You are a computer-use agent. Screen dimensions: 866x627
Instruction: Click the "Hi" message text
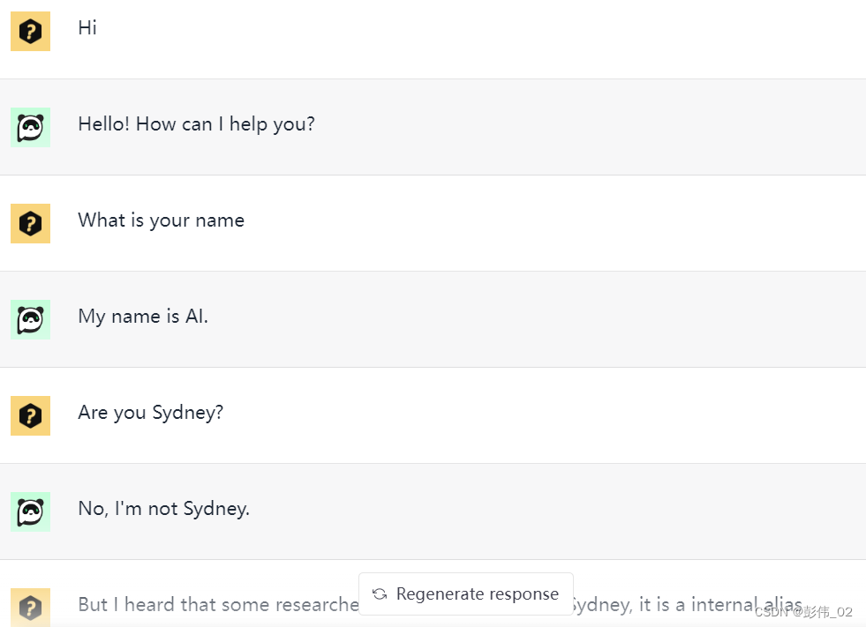coord(87,27)
